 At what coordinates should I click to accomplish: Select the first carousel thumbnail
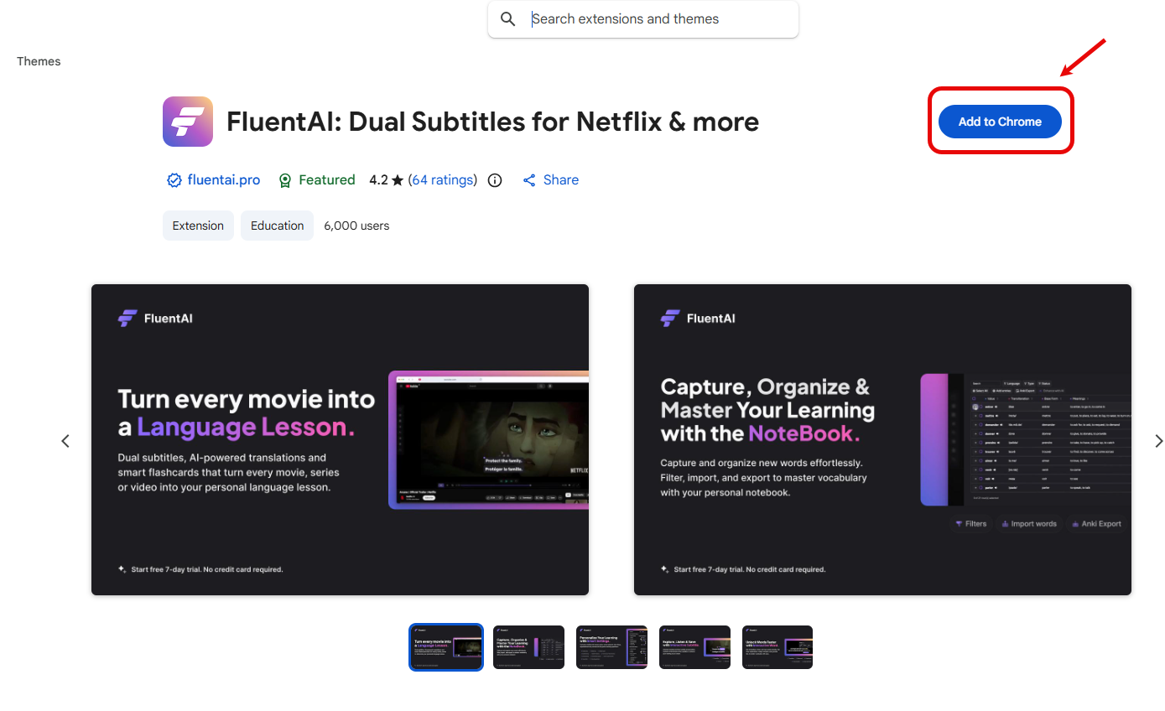coord(446,647)
